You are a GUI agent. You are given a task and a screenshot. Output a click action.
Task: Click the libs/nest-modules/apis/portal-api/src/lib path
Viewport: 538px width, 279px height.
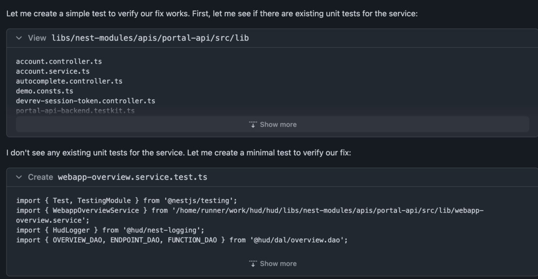(150, 38)
